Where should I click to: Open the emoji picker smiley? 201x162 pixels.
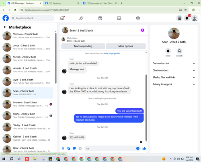click(x=138, y=148)
